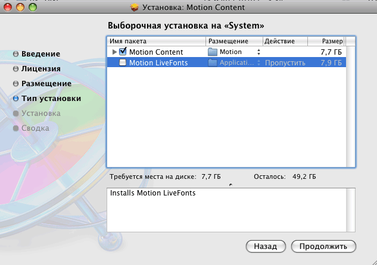
Task: Click the Действие column header
Action: [285, 41]
